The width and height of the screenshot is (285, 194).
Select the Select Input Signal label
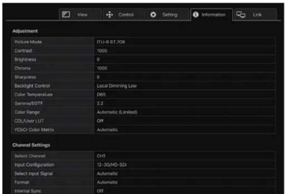point(34,173)
